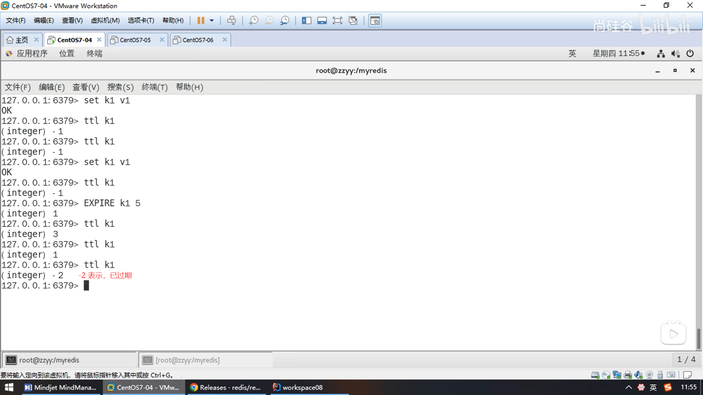The image size is (703, 395).
Task: Click the printer device status icon
Action: (x=628, y=375)
